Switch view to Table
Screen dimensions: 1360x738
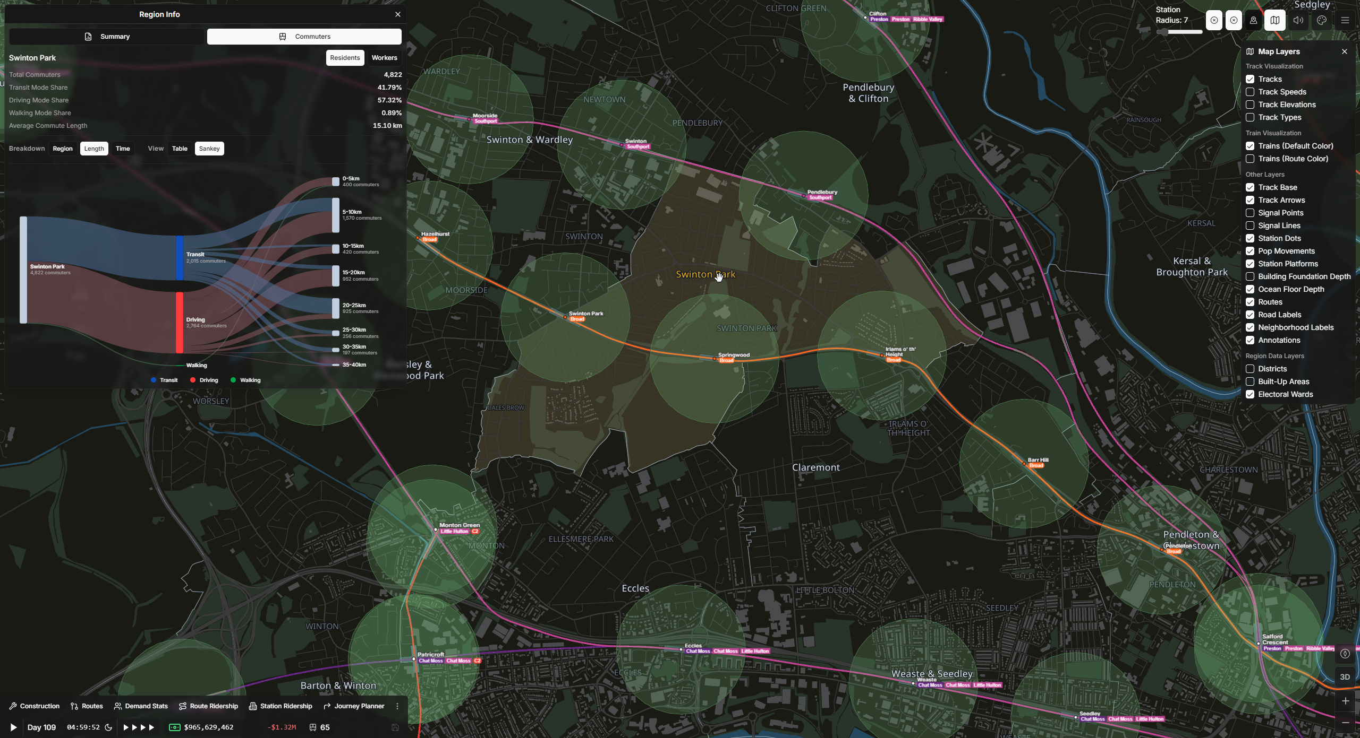pyautogui.click(x=180, y=149)
